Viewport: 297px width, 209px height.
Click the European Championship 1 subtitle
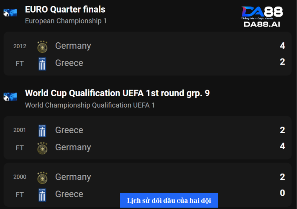click(x=66, y=21)
